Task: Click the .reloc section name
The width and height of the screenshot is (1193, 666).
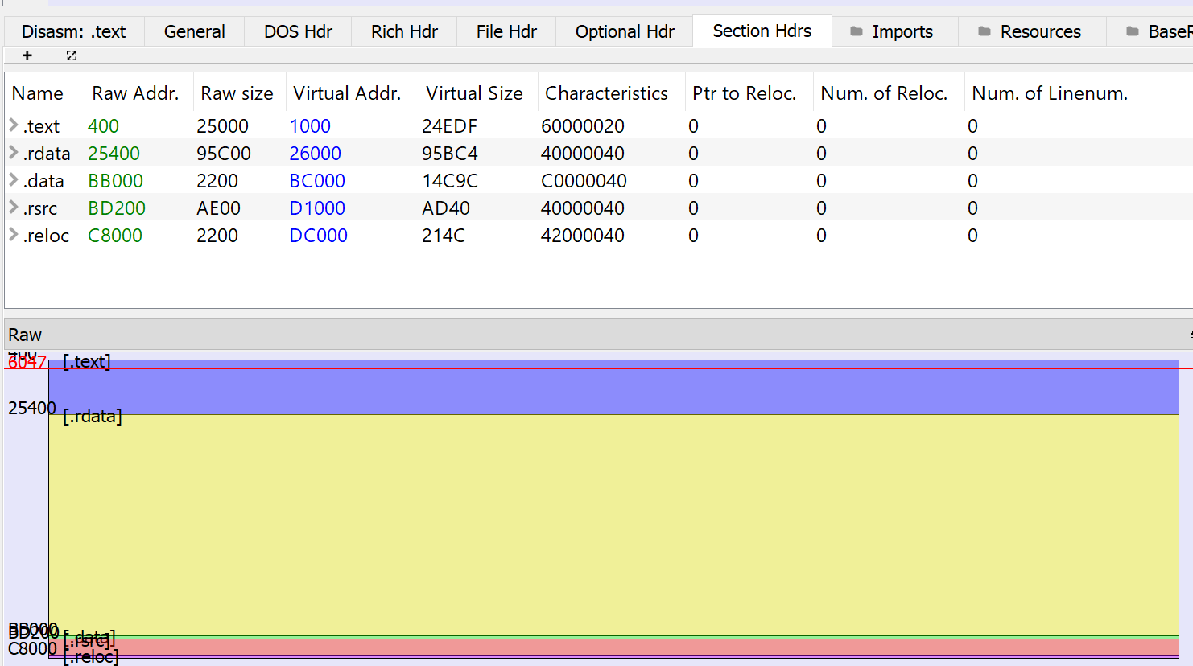Action: click(46, 236)
